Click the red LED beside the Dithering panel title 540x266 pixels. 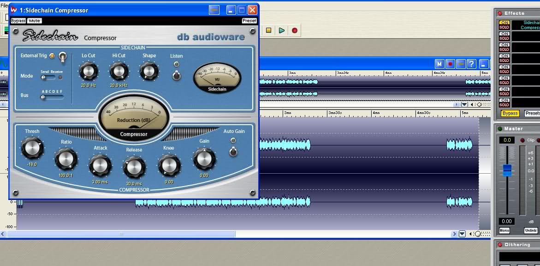(500, 245)
